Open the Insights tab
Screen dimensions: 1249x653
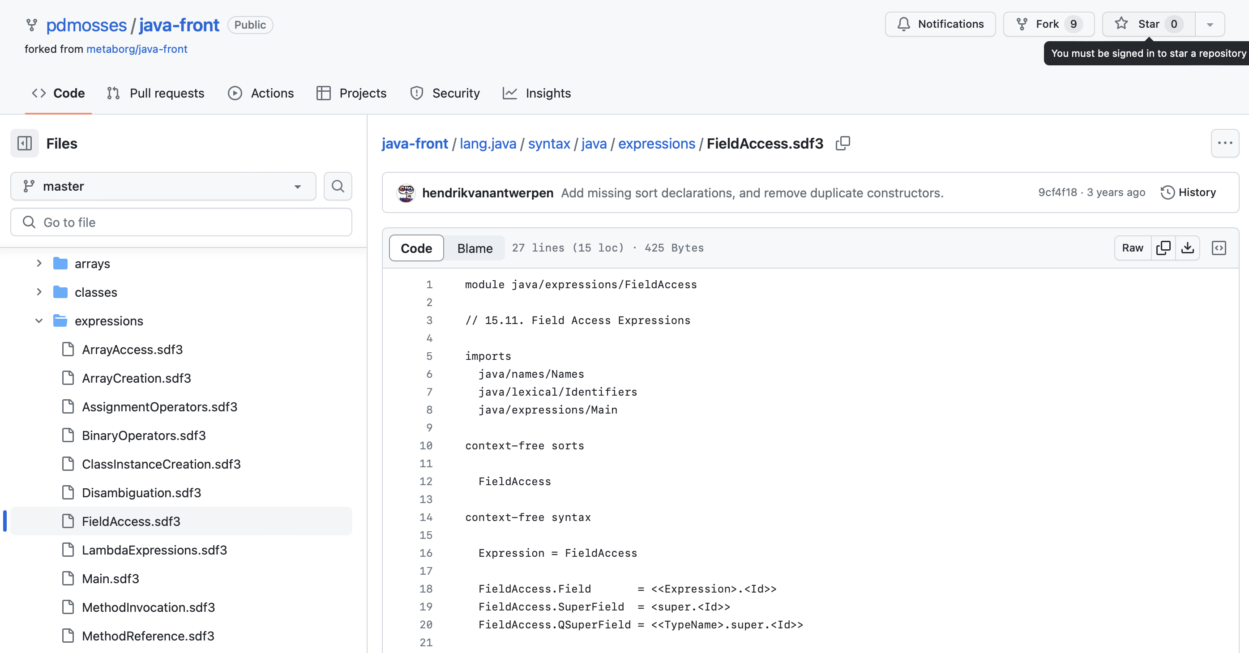point(537,93)
